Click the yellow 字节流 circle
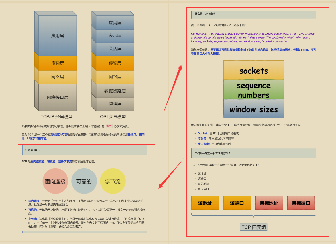This screenshot has width=336, height=244. tap(113, 181)
